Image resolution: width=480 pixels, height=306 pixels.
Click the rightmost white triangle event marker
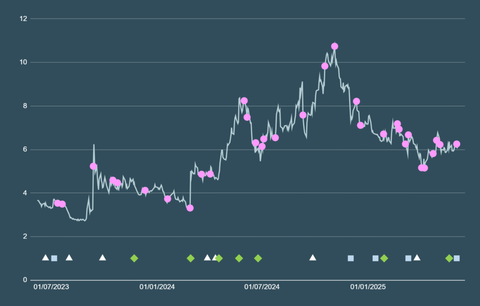coord(417,258)
